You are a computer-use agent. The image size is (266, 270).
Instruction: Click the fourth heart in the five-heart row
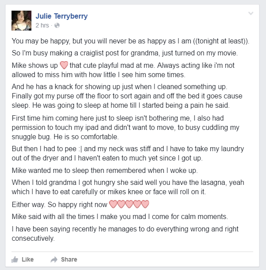137,204
